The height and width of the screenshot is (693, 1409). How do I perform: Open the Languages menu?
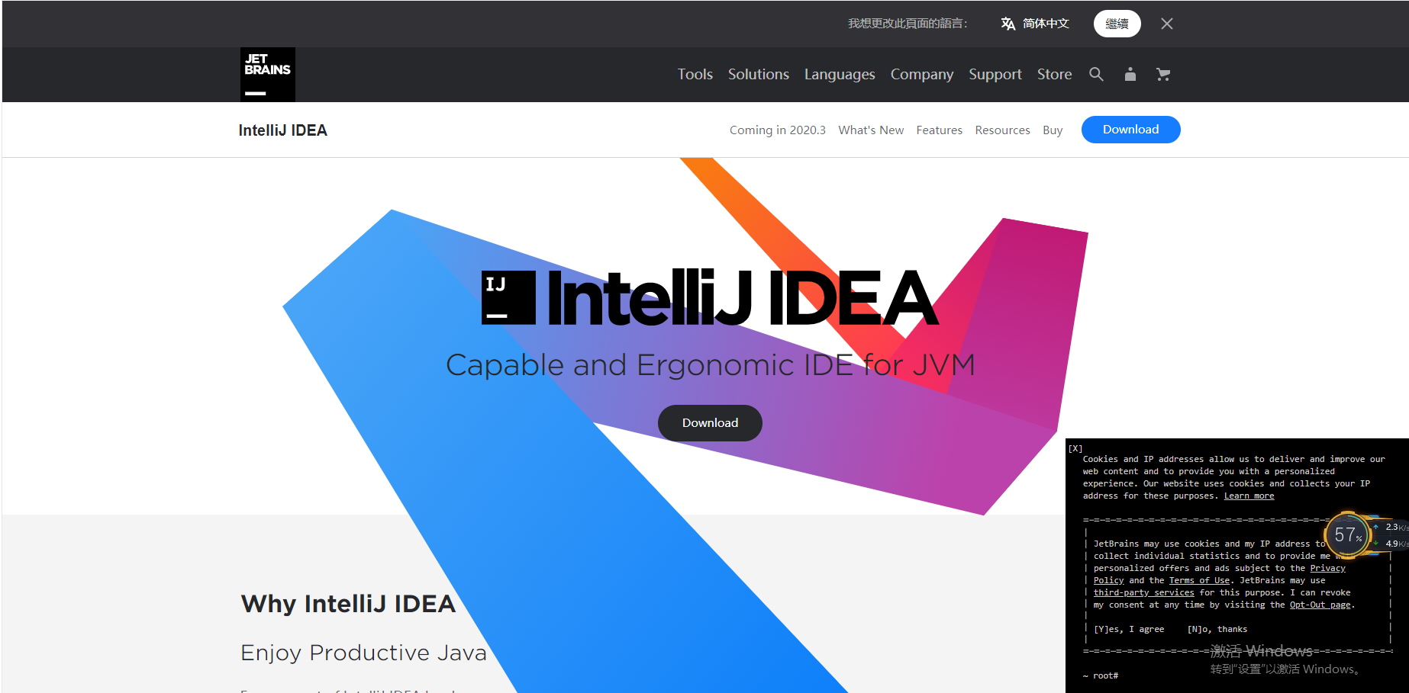(x=840, y=74)
